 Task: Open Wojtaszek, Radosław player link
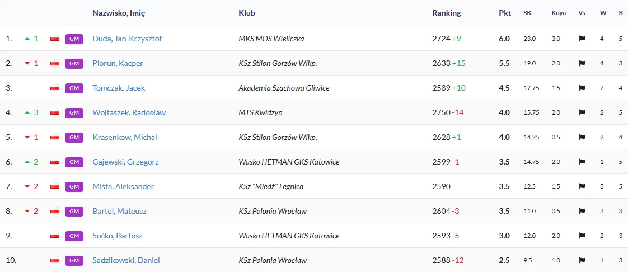click(129, 112)
